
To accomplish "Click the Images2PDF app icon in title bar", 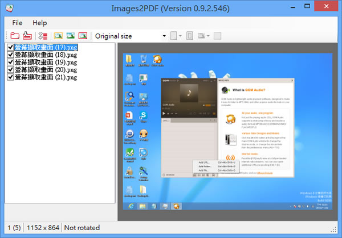I will pyautogui.click(x=7, y=7).
